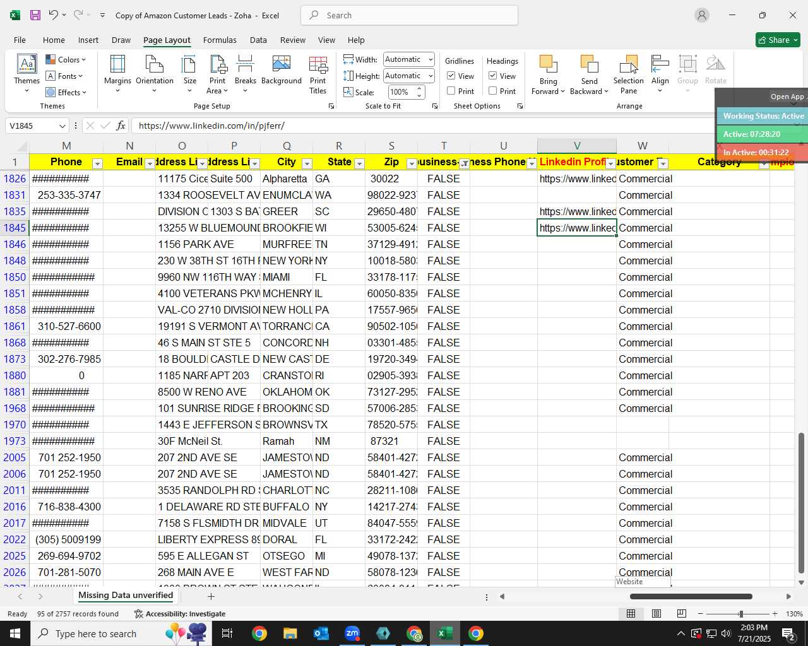Click the horizontal scrollbar thumb
The image size is (808, 646).
point(691,596)
